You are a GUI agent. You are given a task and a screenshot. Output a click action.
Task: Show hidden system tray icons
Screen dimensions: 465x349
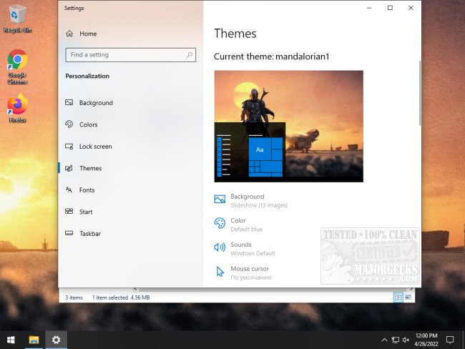pyautogui.click(x=384, y=340)
